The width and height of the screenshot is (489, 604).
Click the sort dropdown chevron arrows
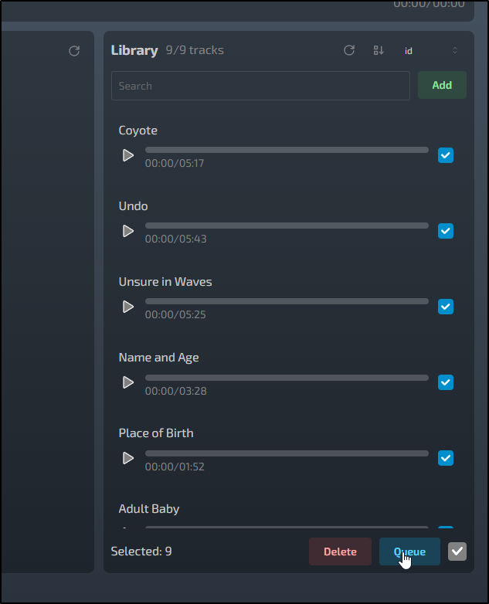[455, 51]
